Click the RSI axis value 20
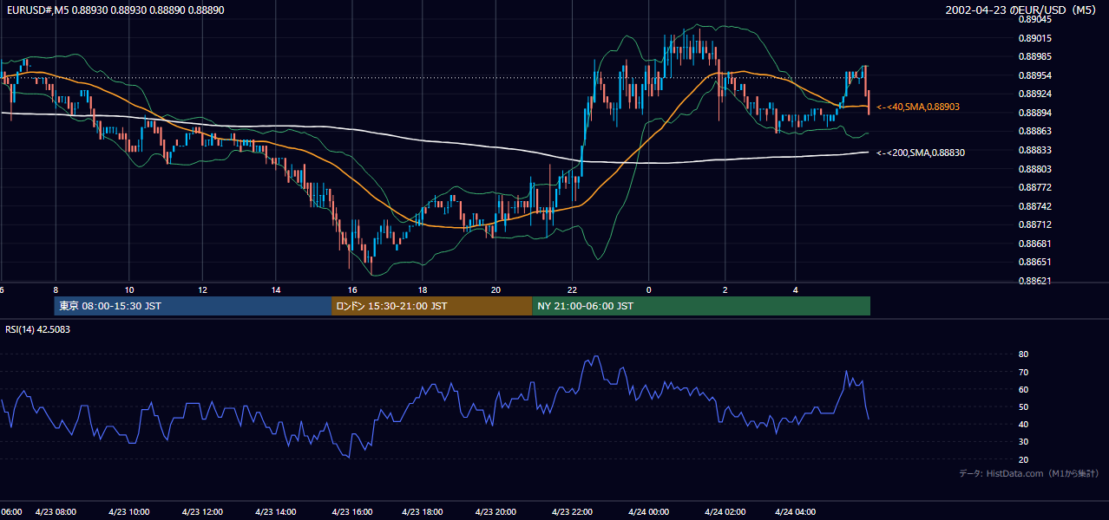The height and width of the screenshot is (520, 1109). 1024,459
